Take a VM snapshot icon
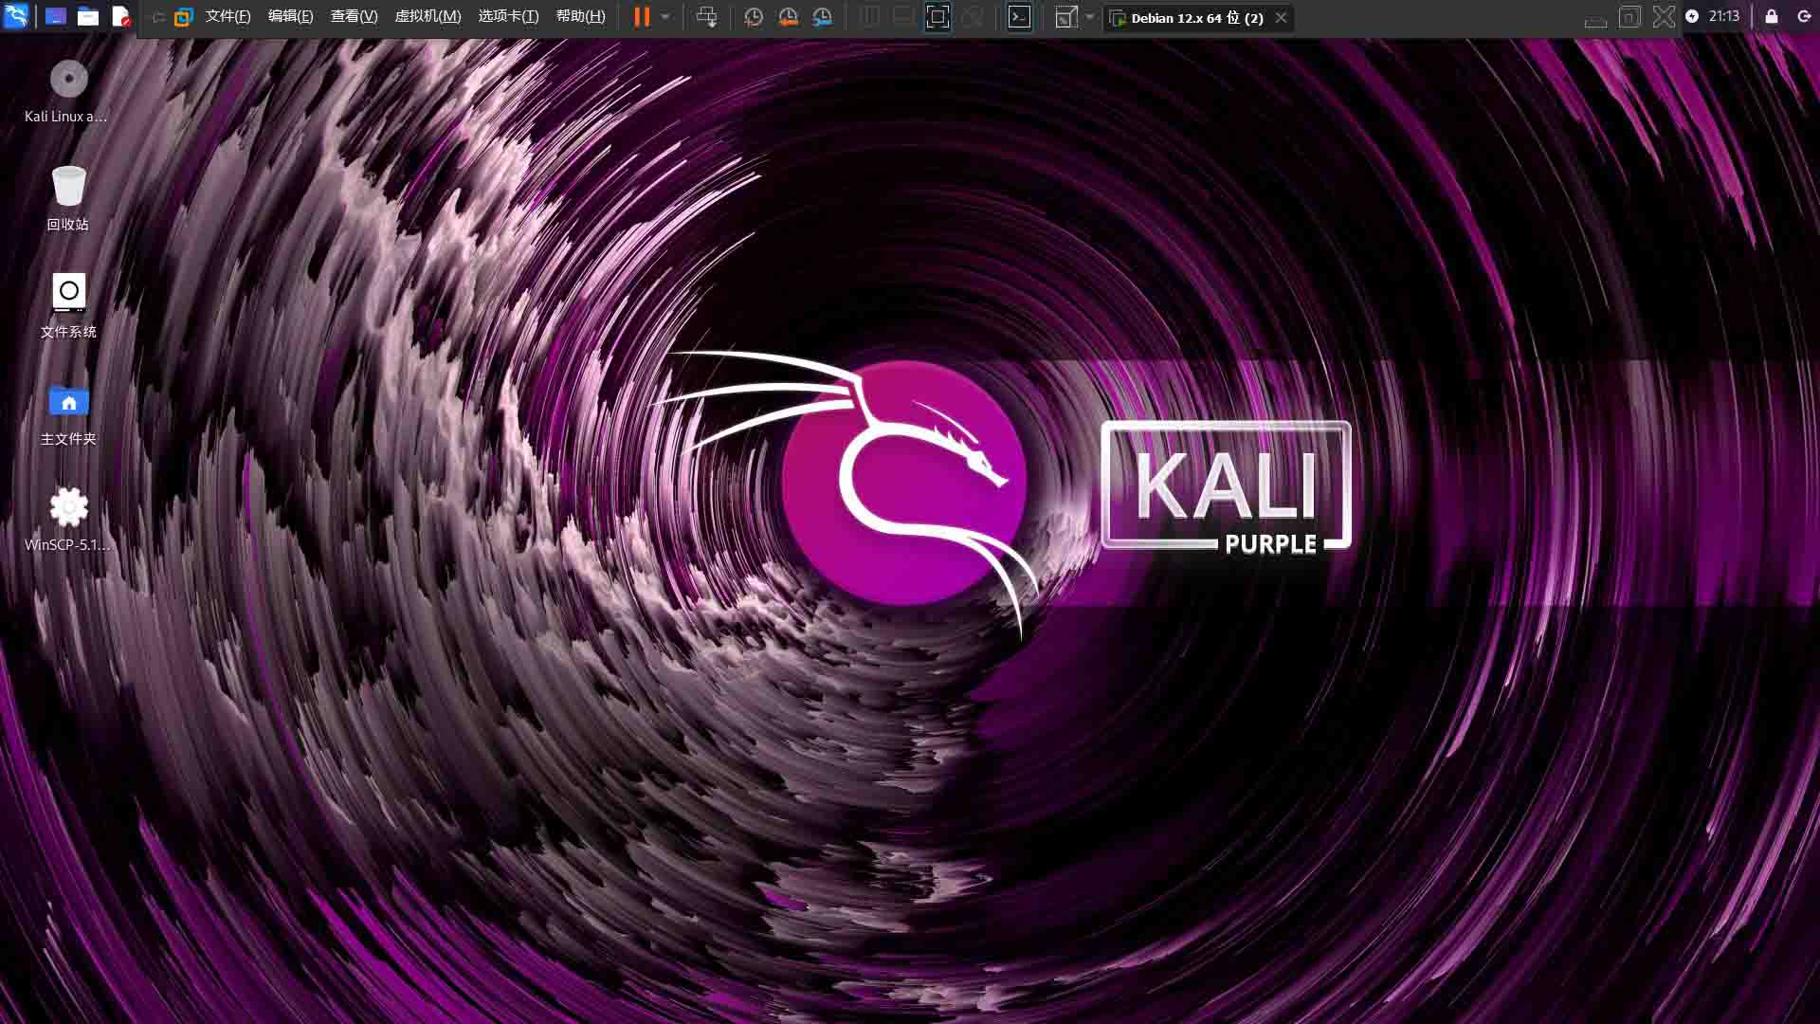This screenshot has width=1820, height=1024. tap(754, 17)
